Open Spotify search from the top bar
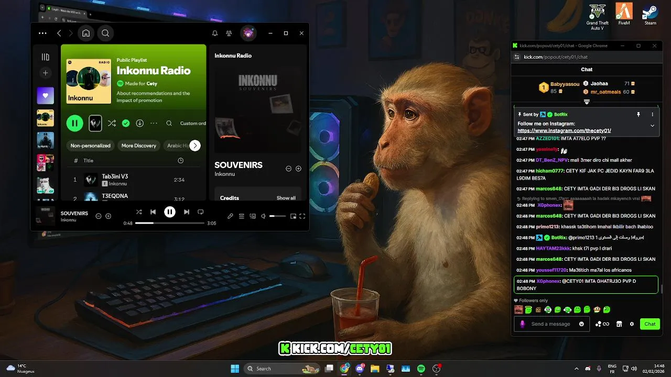The width and height of the screenshot is (671, 377). point(105,33)
